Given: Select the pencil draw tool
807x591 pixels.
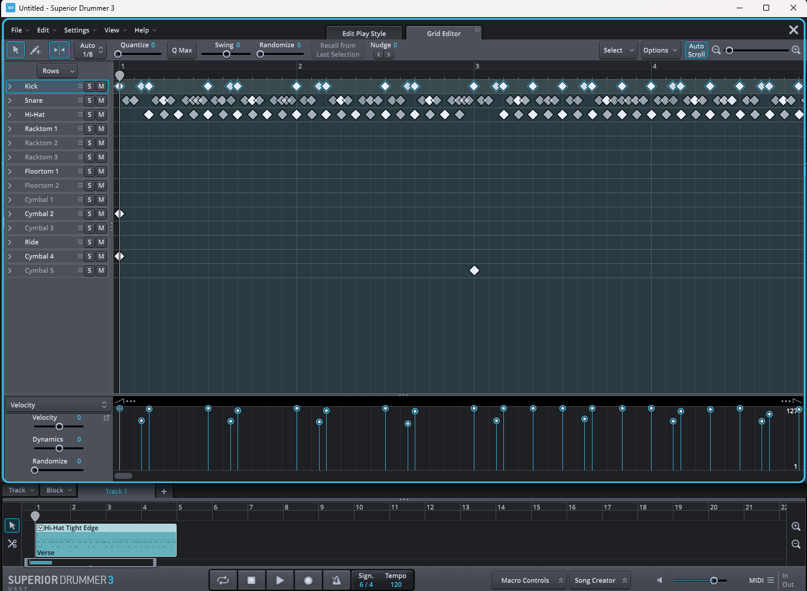Looking at the screenshot, I should pyautogui.click(x=35, y=50).
